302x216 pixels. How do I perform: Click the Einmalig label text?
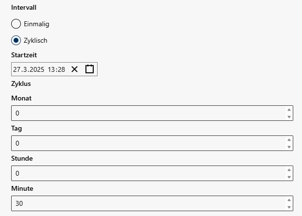point(36,24)
